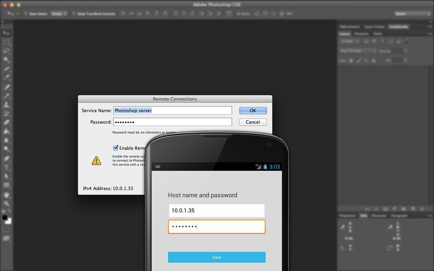Viewport: 434px width, 271px height.
Task: Click OK in Remote Connections dialog
Action: [253, 110]
